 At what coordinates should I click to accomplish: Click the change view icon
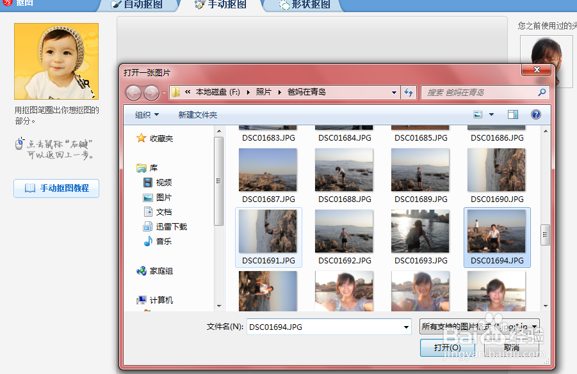click(478, 114)
